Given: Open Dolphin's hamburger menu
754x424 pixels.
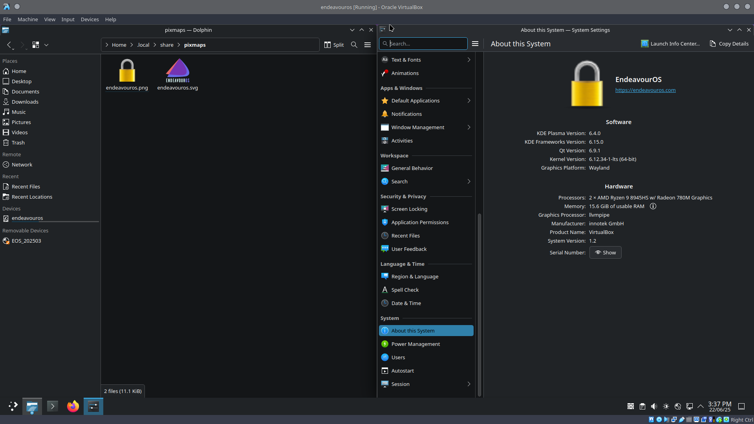Looking at the screenshot, I should pyautogui.click(x=368, y=45).
